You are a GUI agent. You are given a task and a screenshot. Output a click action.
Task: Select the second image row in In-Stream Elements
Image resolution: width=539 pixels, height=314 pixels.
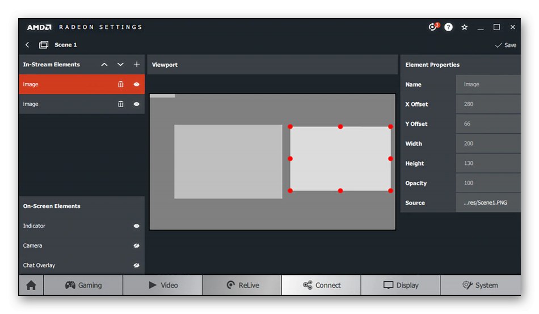82,104
